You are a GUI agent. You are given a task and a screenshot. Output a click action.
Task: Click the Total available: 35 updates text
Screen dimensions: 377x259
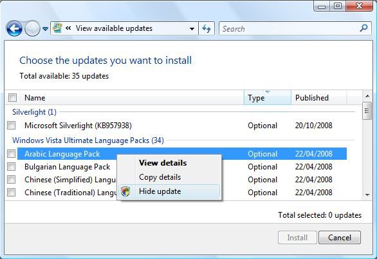pyautogui.click(x=64, y=76)
